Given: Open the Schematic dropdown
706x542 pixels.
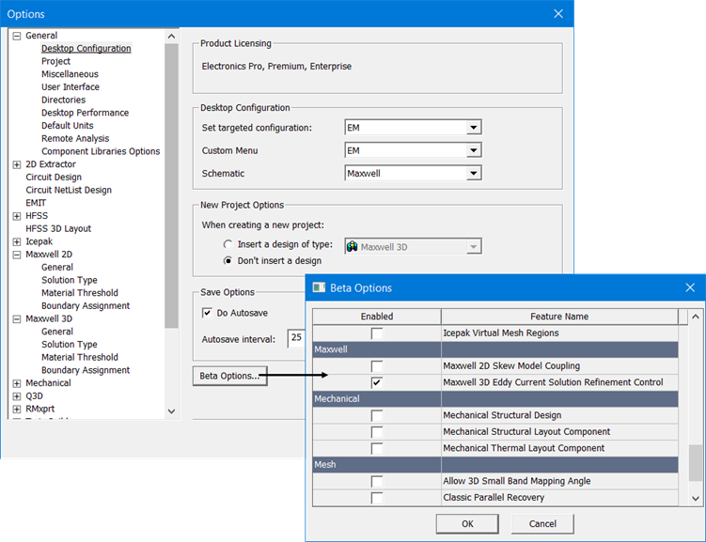Looking at the screenshot, I should point(473,174).
